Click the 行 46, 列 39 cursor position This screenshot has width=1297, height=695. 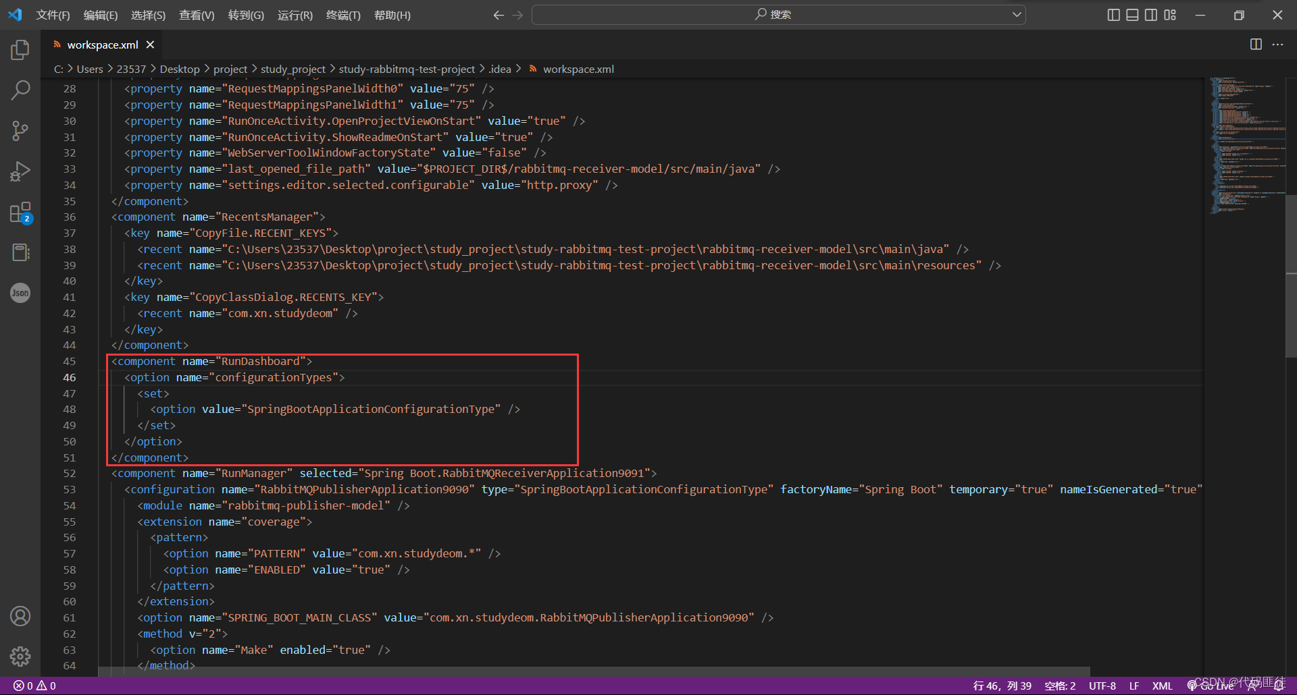pos(1002,686)
